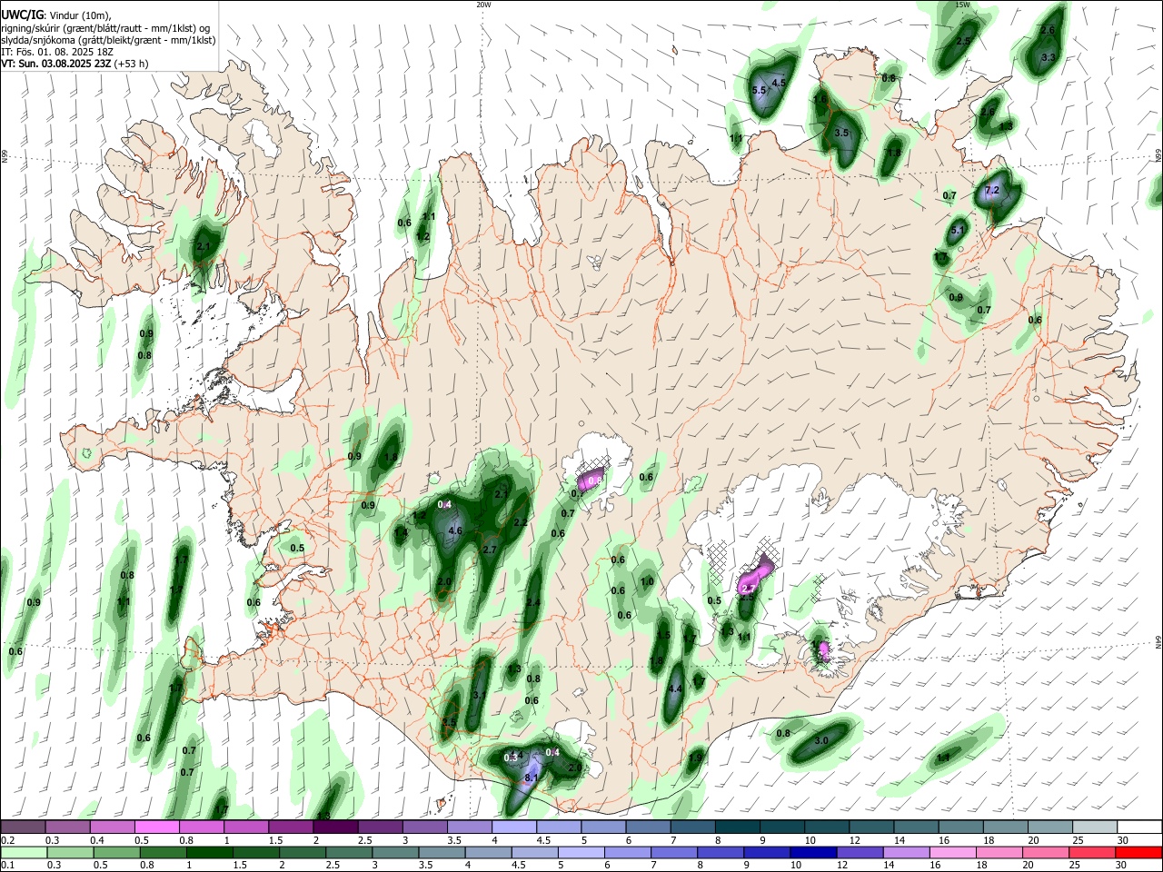Viewport: 1163px width, 872px height.
Task: Click the "rigning/skúrir" legend description line
Action: point(106,28)
